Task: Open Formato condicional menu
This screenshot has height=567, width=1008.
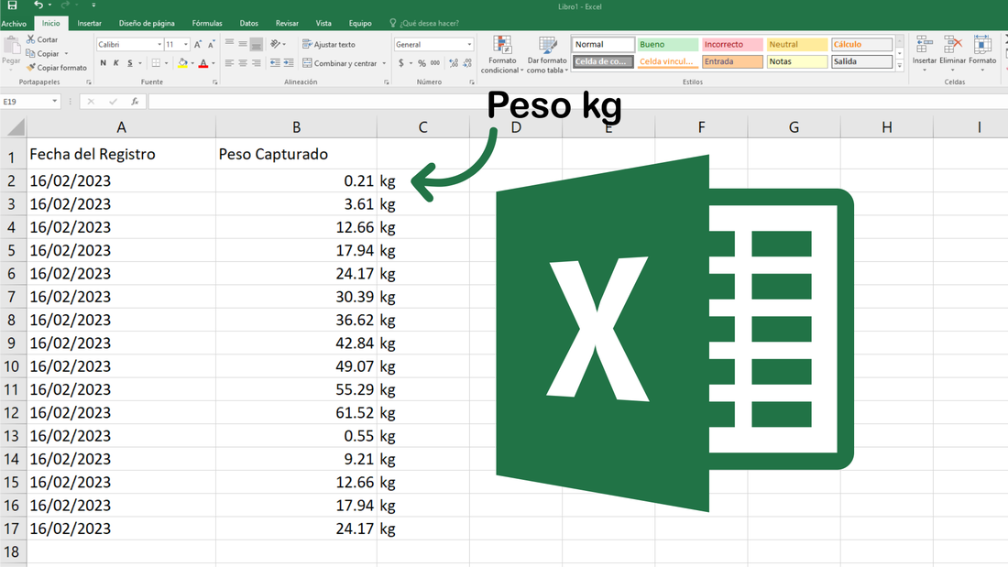Action: 502,55
